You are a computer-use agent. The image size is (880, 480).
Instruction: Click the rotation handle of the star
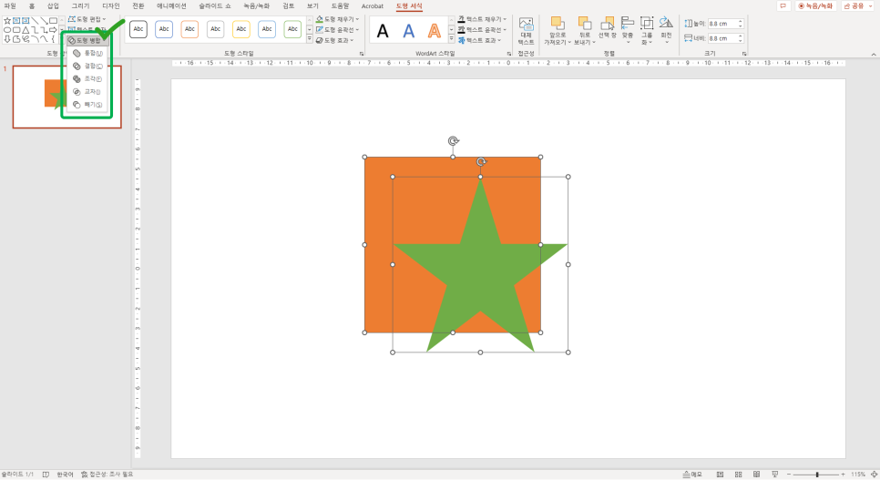click(481, 162)
